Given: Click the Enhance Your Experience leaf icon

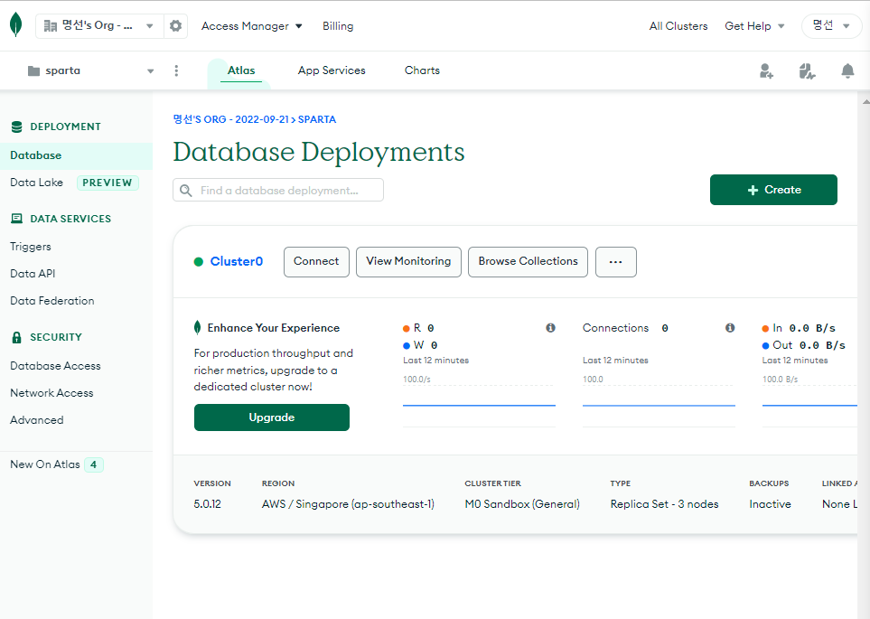Looking at the screenshot, I should 197,327.
